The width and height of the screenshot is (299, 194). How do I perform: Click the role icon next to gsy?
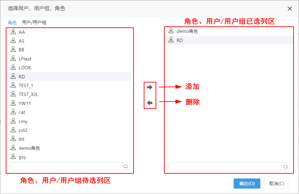(13, 156)
